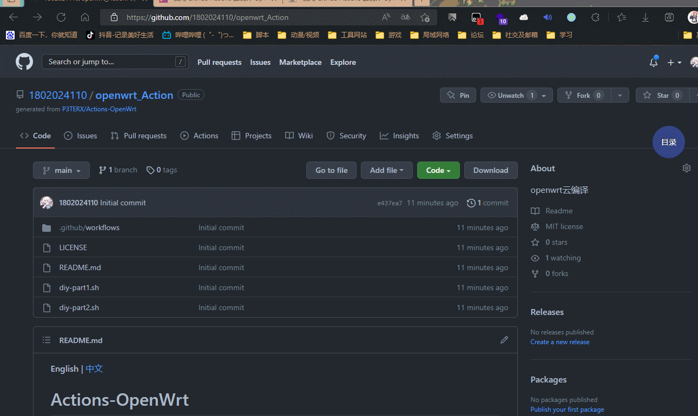Open the Insights tab
Screen dimensions: 698x416
[399, 136]
